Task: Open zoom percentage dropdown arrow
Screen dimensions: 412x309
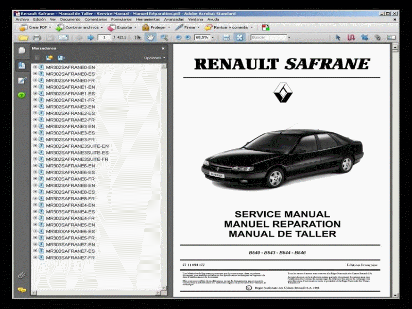Action: (x=213, y=38)
